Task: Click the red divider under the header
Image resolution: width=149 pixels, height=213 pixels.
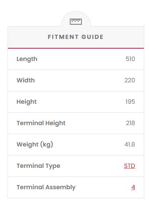Action: click(x=76, y=48)
